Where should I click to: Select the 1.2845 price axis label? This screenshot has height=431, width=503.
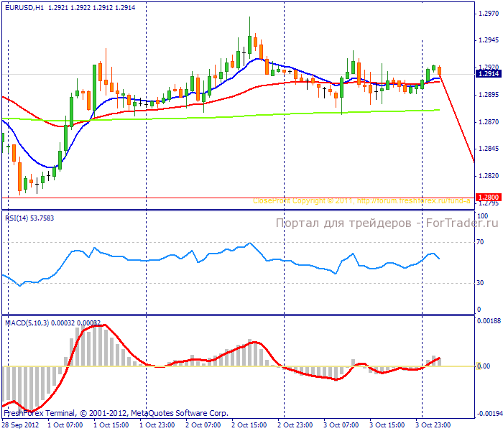pyautogui.click(x=489, y=149)
